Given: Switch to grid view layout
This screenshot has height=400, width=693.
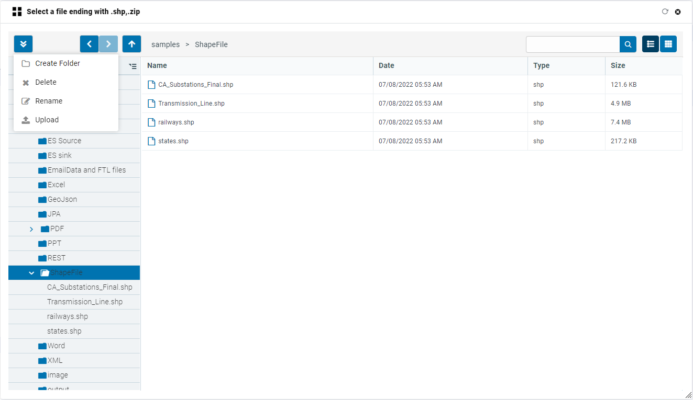Looking at the screenshot, I should pyautogui.click(x=668, y=44).
